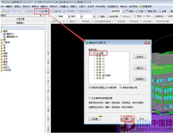This screenshot has width=173, height=133.
Task: Open the BIM应用 menu
Action: click(101, 7)
